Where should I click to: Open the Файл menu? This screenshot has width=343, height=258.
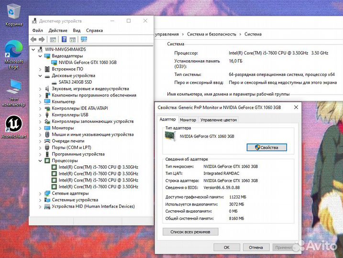[x=37, y=31]
